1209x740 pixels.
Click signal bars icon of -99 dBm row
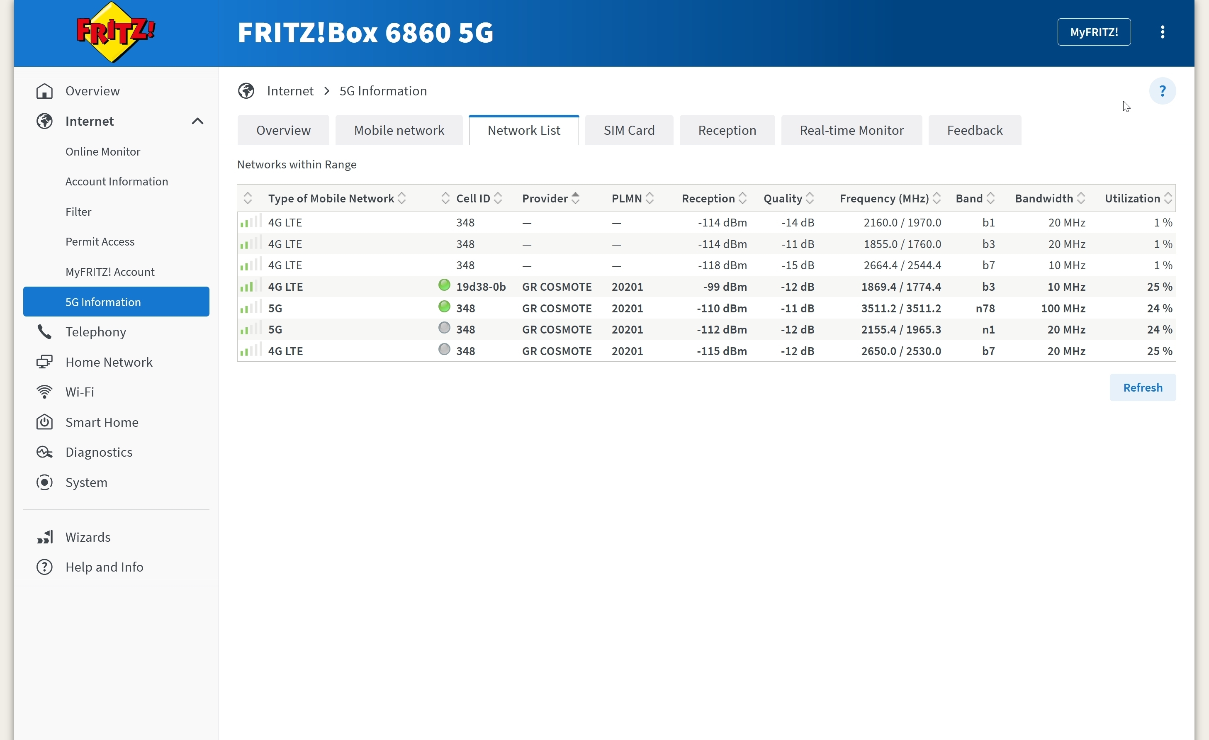point(251,286)
